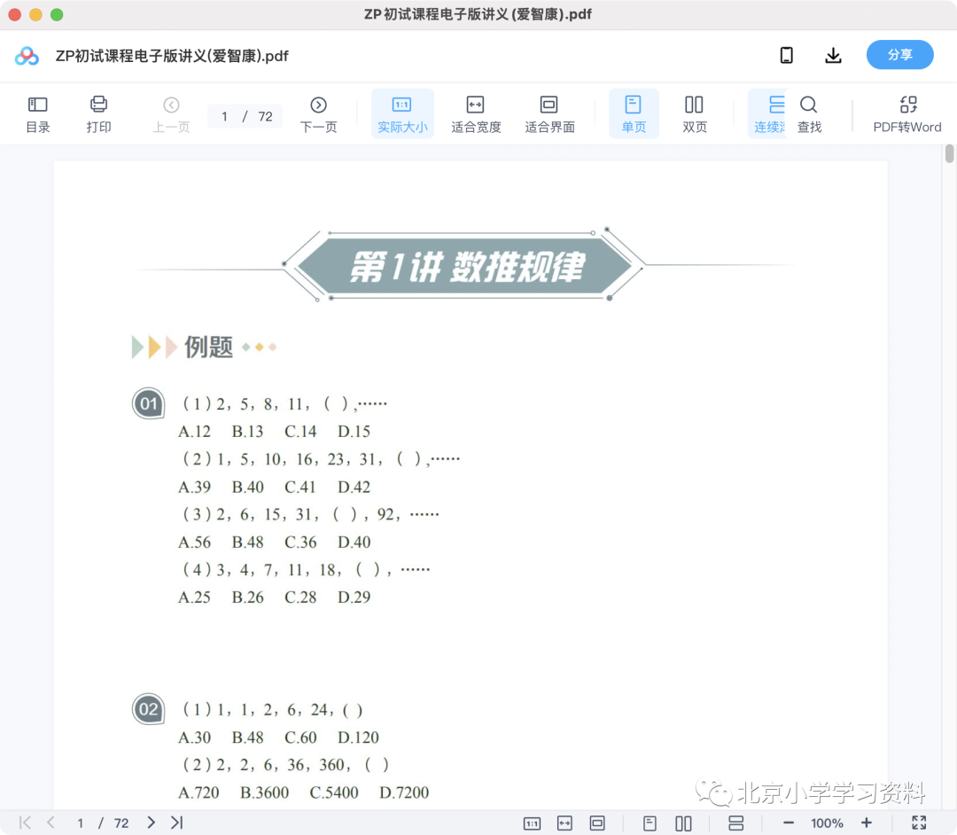The width and height of the screenshot is (957, 835).
Task: Click the 例题 section heading
Action: click(209, 347)
